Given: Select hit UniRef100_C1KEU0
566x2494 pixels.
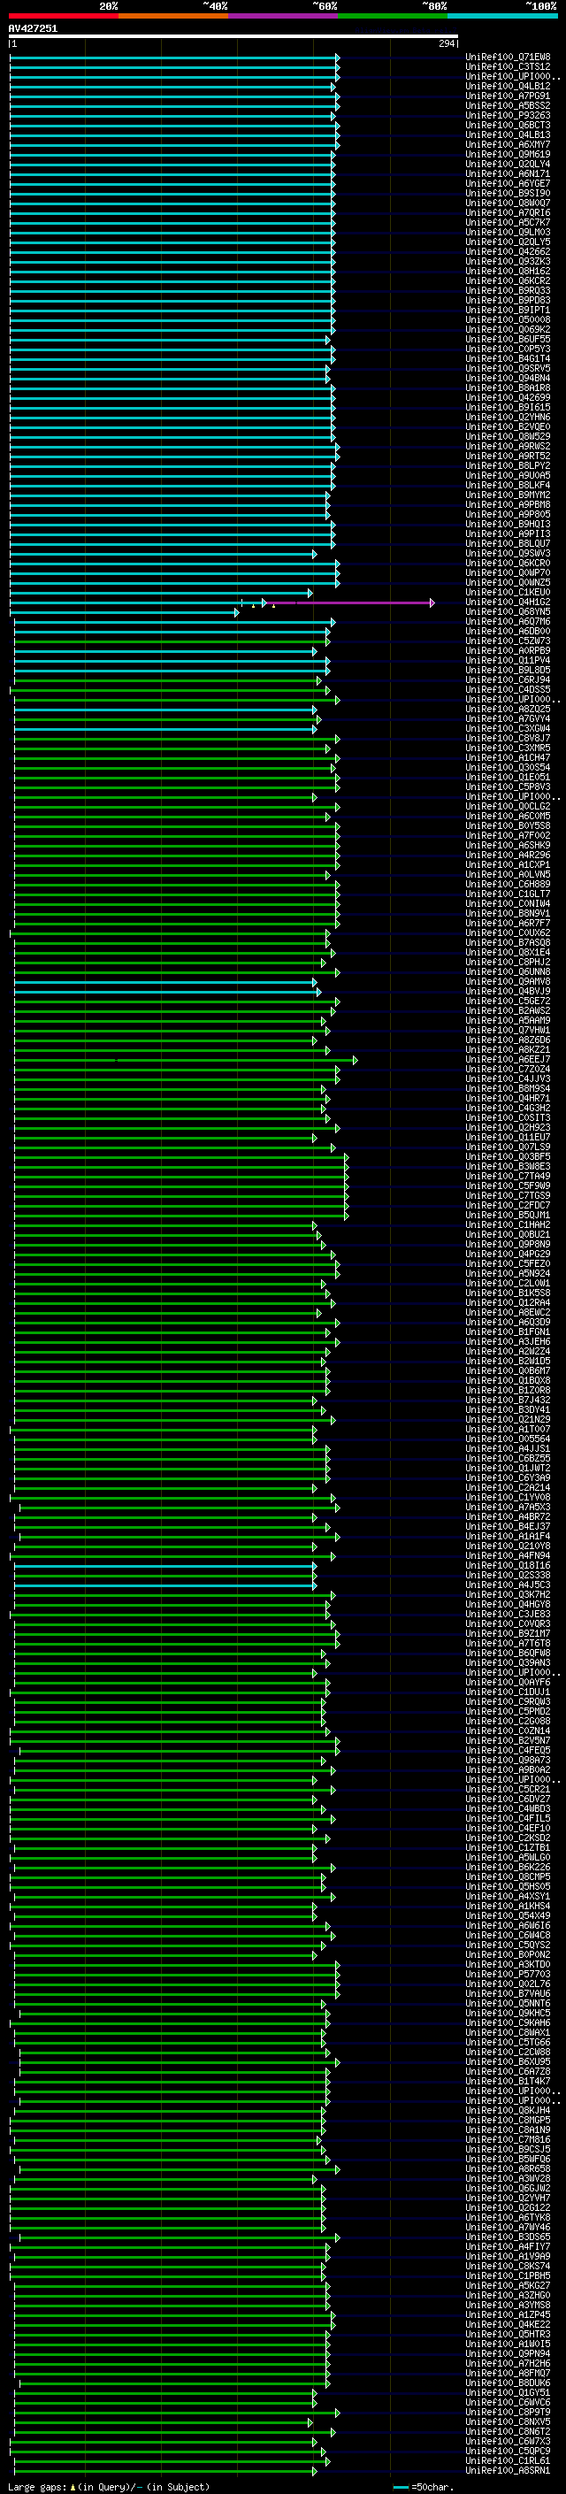Looking at the screenshot, I should tap(508, 593).
